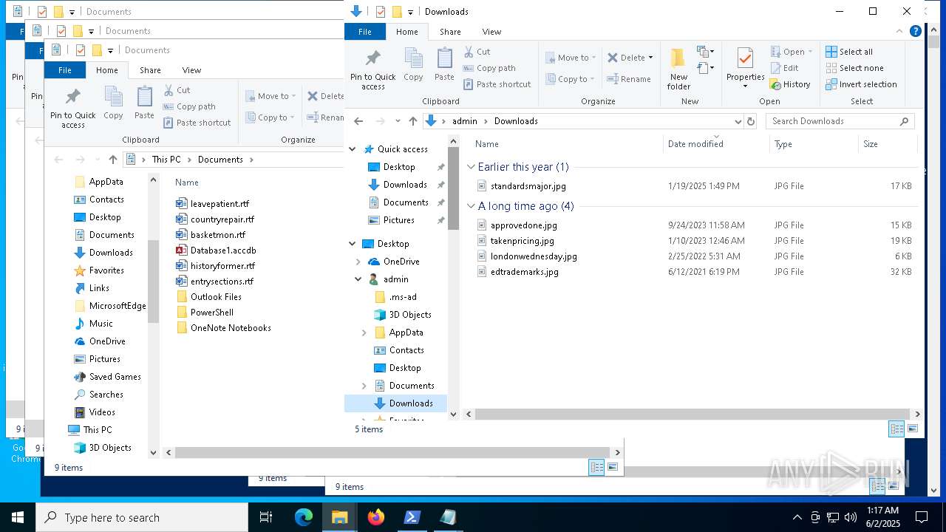Click the Search Downloads box
Viewport: 946px width, 532px height.
tap(840, 121)
